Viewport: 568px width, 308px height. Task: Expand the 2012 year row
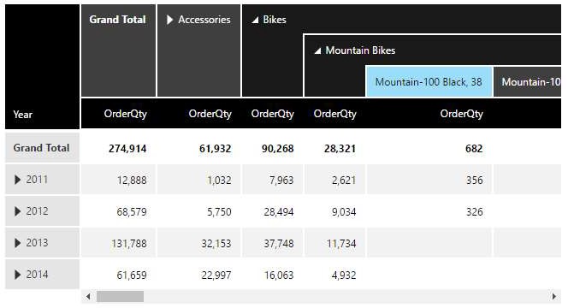(x=17, y=211)
